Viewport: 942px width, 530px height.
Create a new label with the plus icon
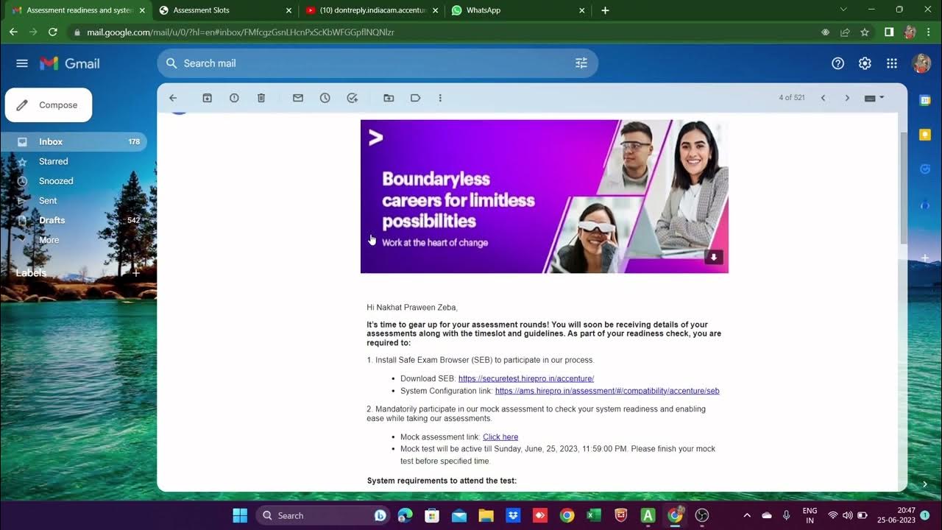pyautogui.click(x=135, y=273)
